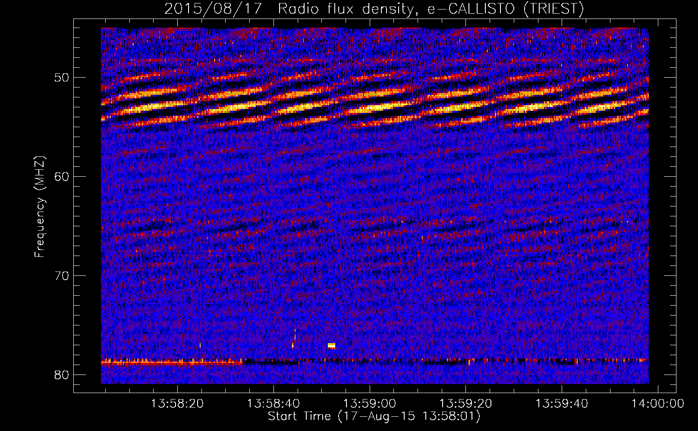This screenshot has height=431, width=698.
Task: Click the "Frequency (MHZ)" axis label
Action: (40, 207)
